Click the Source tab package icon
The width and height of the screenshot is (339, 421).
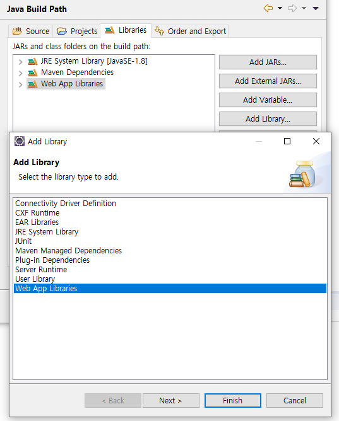click(18, 31)
